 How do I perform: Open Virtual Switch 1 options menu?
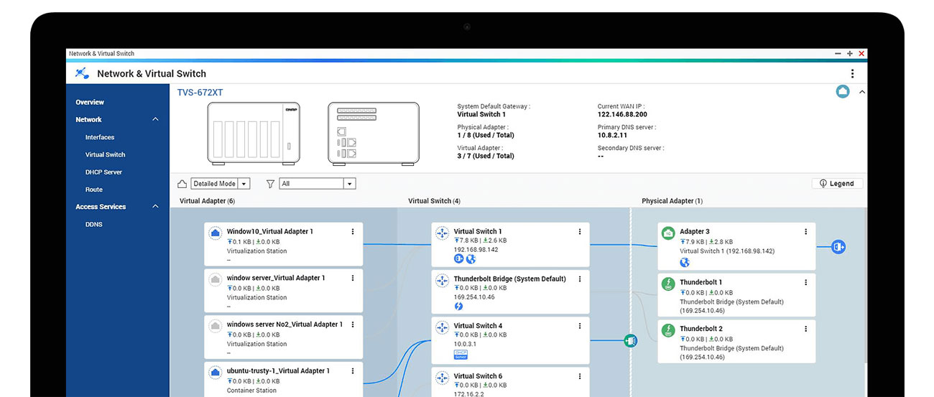pos(580,232)
